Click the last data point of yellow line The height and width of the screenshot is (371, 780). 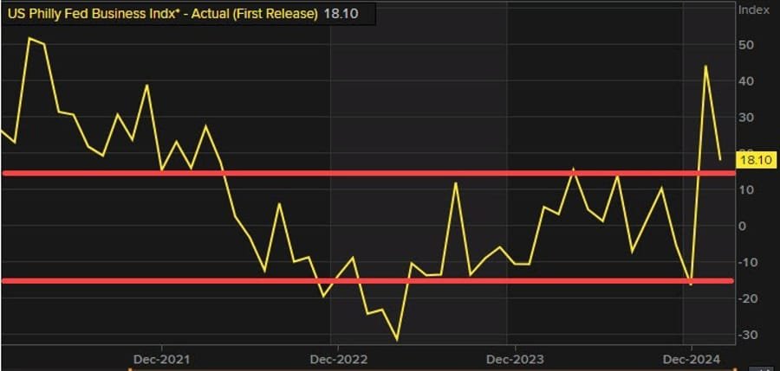coord(719,159)
